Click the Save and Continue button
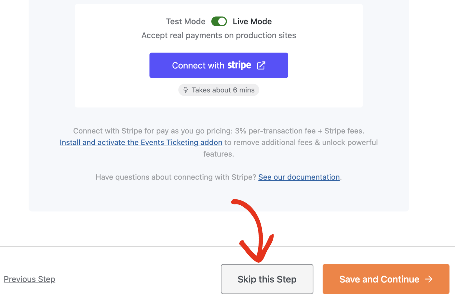 tap(386, 279)
